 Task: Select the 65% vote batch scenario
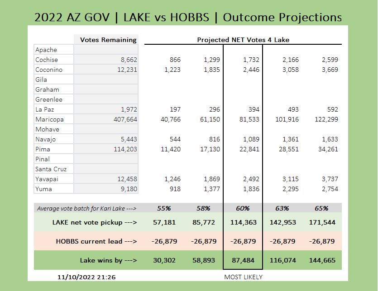(321, 208)
